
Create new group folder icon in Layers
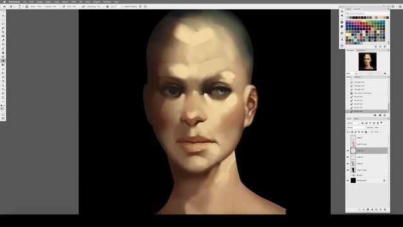377,209
